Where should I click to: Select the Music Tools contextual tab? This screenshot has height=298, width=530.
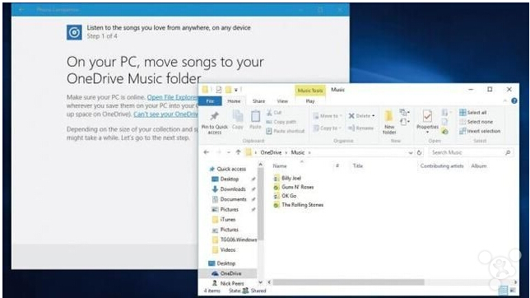pyautogui.click(x=310, y=91)
